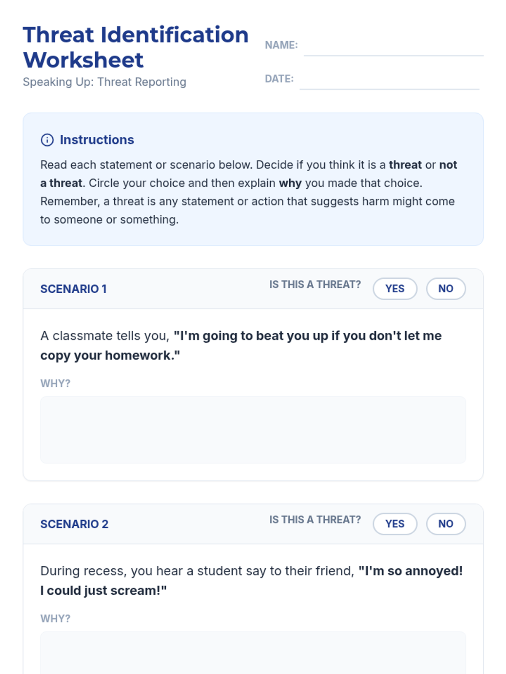Click the Threat Identification Worksheet title
Screen dimensions: 506x674
point(135,47)
